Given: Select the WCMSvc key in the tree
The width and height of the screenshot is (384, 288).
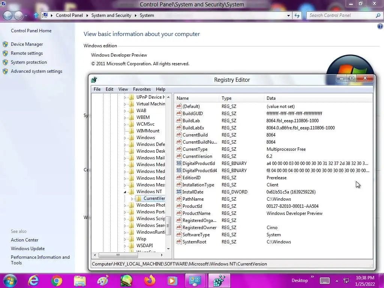Looking at the screenshot, I should 145,124.
